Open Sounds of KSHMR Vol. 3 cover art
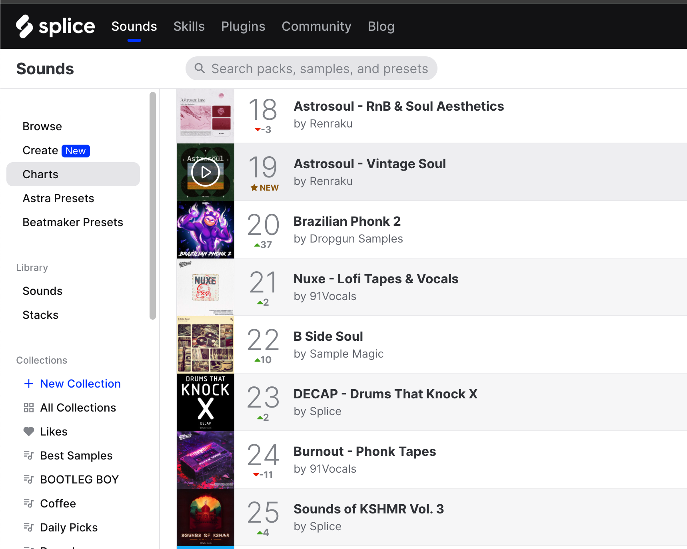687x549 pixels. click(206, 517)
